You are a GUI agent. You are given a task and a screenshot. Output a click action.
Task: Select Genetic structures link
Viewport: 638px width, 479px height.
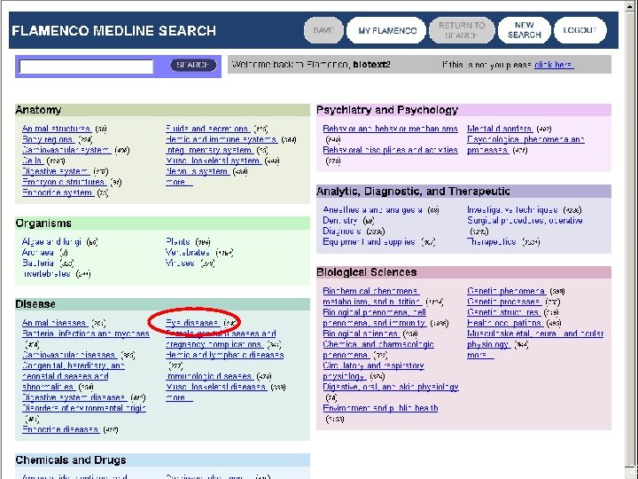[x=503, y=312]
